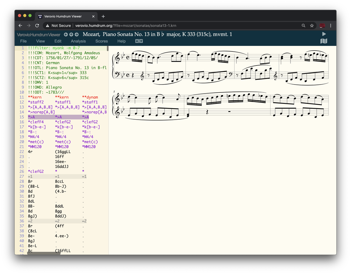The width and height of the screenshot is (351, 274).
Task: Click the horizontal scrollbar in the text editor
Action: pos(44,253)
